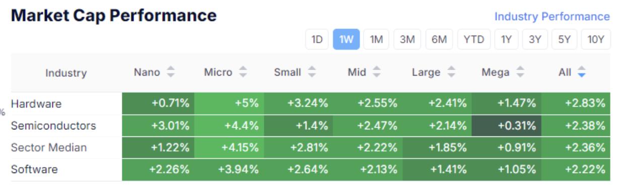Select the 1D time range
618x188 pixels.
(x=317, y=40)
